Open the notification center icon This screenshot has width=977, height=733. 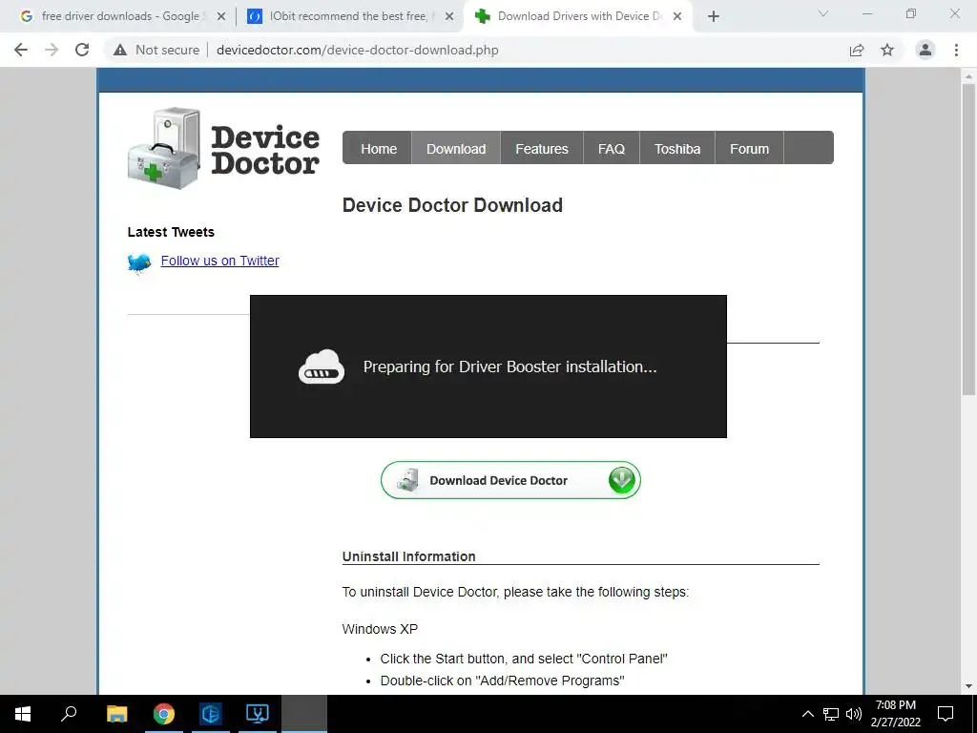tap(946, 714)
